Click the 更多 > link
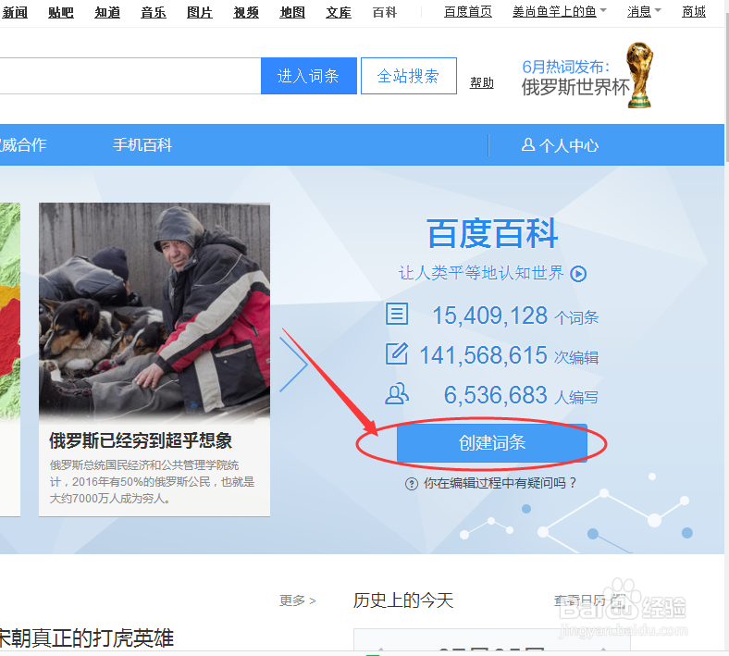 pyautogui.click(x=298, y=600)
